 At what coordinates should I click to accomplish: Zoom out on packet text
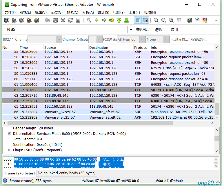click(164, 20)
